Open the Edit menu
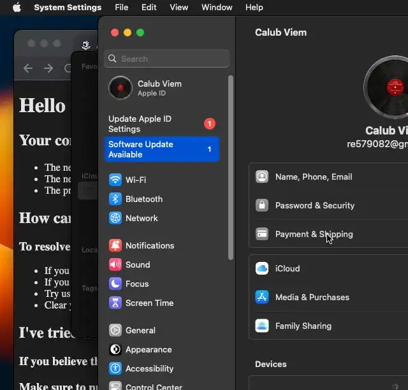The height and width of the screenshot is (390, 408). [x=149, y=7]
